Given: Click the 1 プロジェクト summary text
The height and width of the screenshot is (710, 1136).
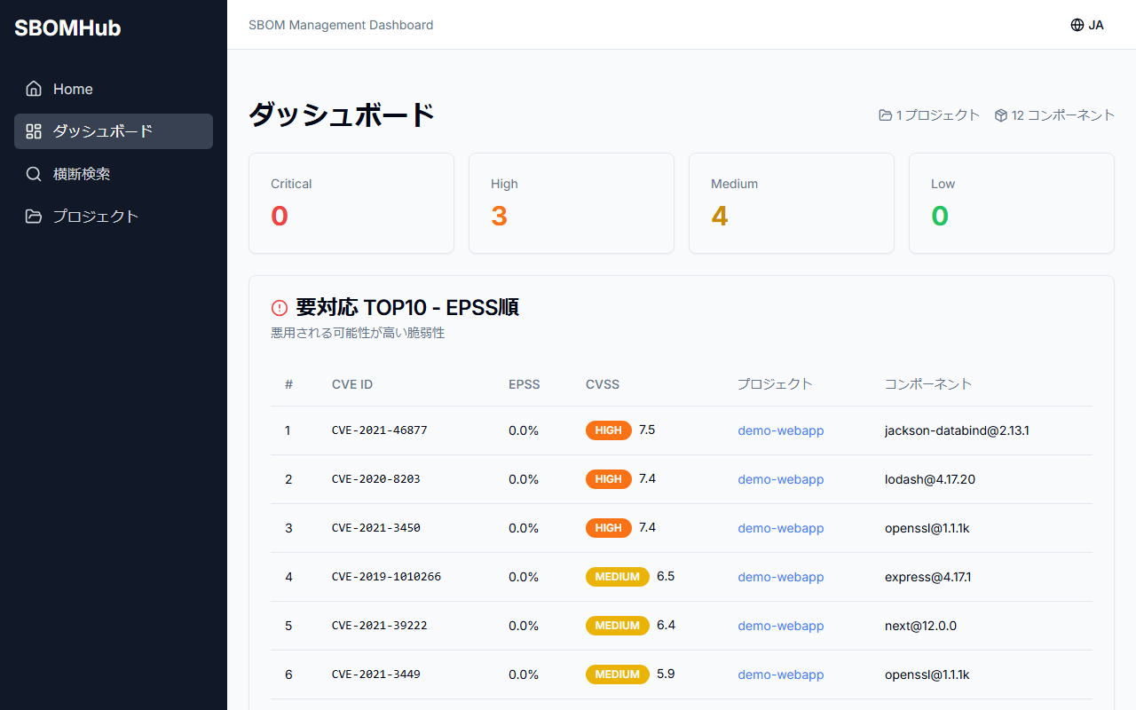Looking at the screenshot, I should point(938,115).
